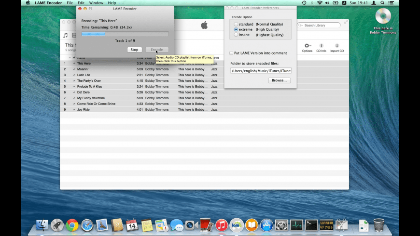Viewport: 420px width, 236px height.
Task: Open the iTunes Options gear dropdown
Action: tap(307, 46)
